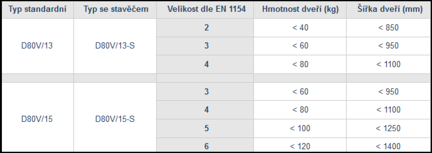This screenshot has height=153, width=432.
Task: Click the empty gray separator row
Action: [216, 78]
